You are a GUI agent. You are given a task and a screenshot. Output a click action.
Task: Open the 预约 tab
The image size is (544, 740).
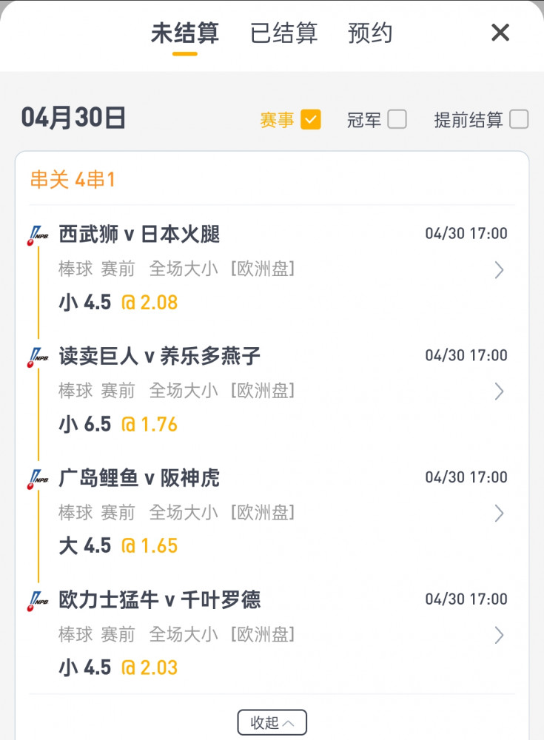[370, 33]
